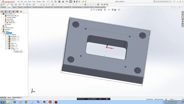Open the Undo dropdown arrow

point(68,1)
